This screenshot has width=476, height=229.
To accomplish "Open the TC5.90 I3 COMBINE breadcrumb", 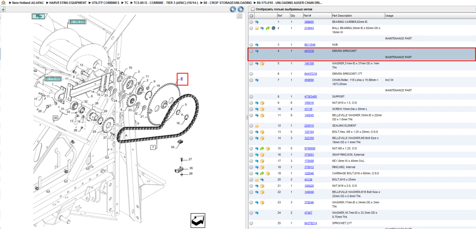I will (166, 2).
